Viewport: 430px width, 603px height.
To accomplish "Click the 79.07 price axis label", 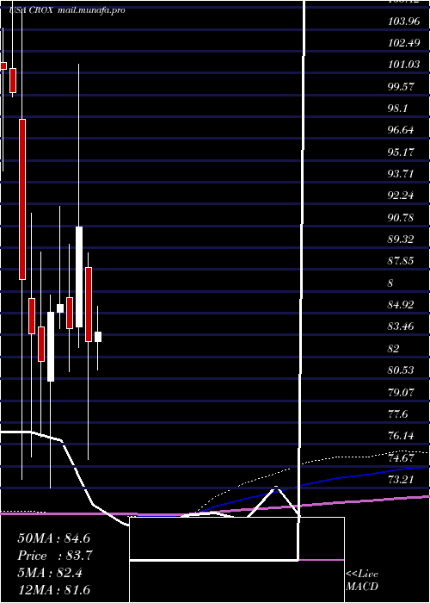I will [402, 393].
